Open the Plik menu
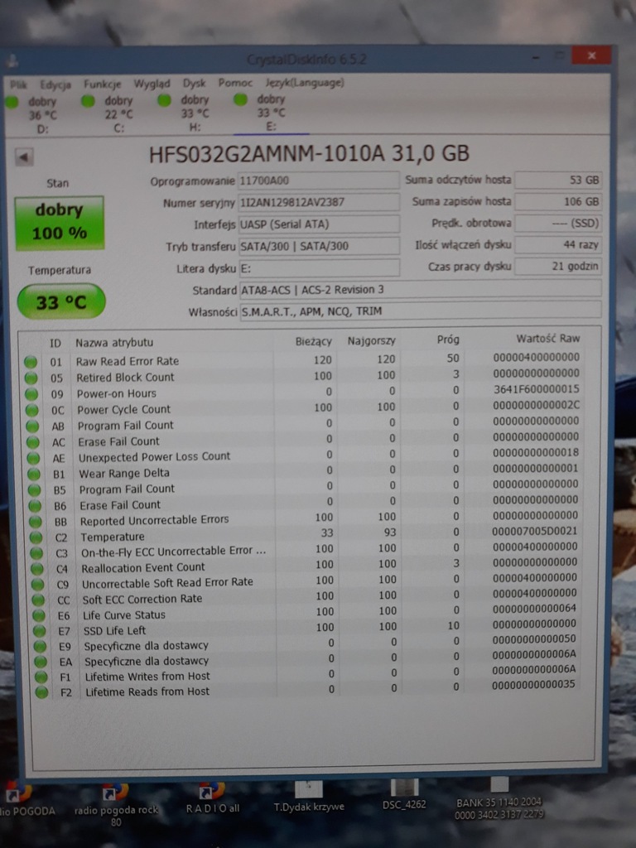 [18, 84]
